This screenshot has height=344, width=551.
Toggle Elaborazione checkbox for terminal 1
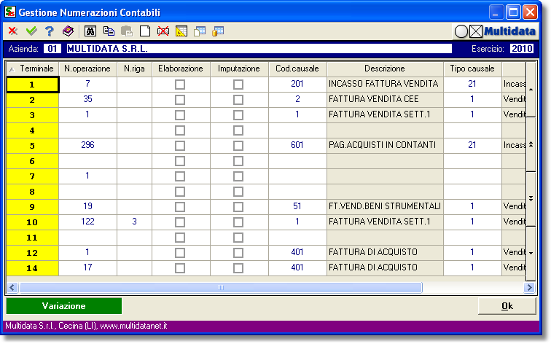coord(180,85)
